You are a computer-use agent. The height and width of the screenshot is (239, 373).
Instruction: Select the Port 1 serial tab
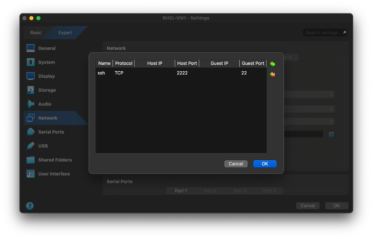point(181,191)
